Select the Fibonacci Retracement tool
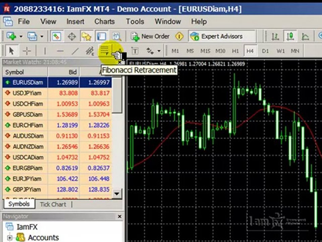The image size is (322, 242). coord(105,51)
